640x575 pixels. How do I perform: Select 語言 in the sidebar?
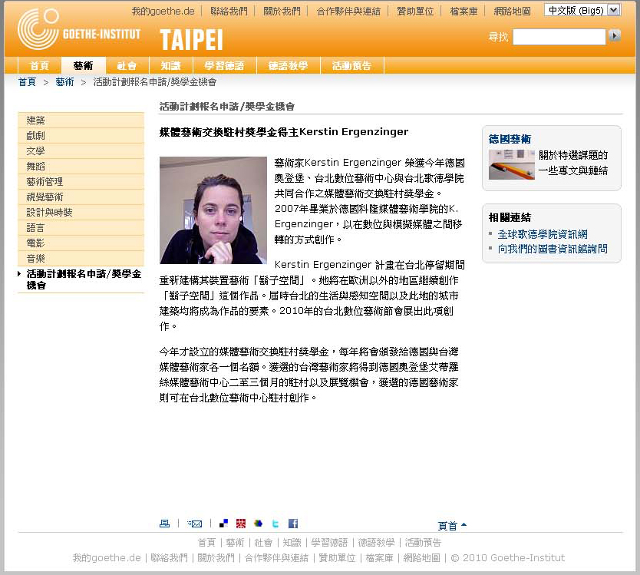click(x=81, y=227)
